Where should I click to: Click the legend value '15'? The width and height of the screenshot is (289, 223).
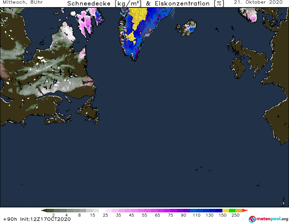coord(93,215)
